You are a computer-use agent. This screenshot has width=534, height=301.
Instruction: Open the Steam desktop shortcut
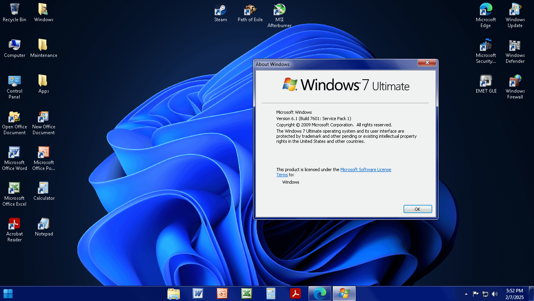click(x=220, y=10)
